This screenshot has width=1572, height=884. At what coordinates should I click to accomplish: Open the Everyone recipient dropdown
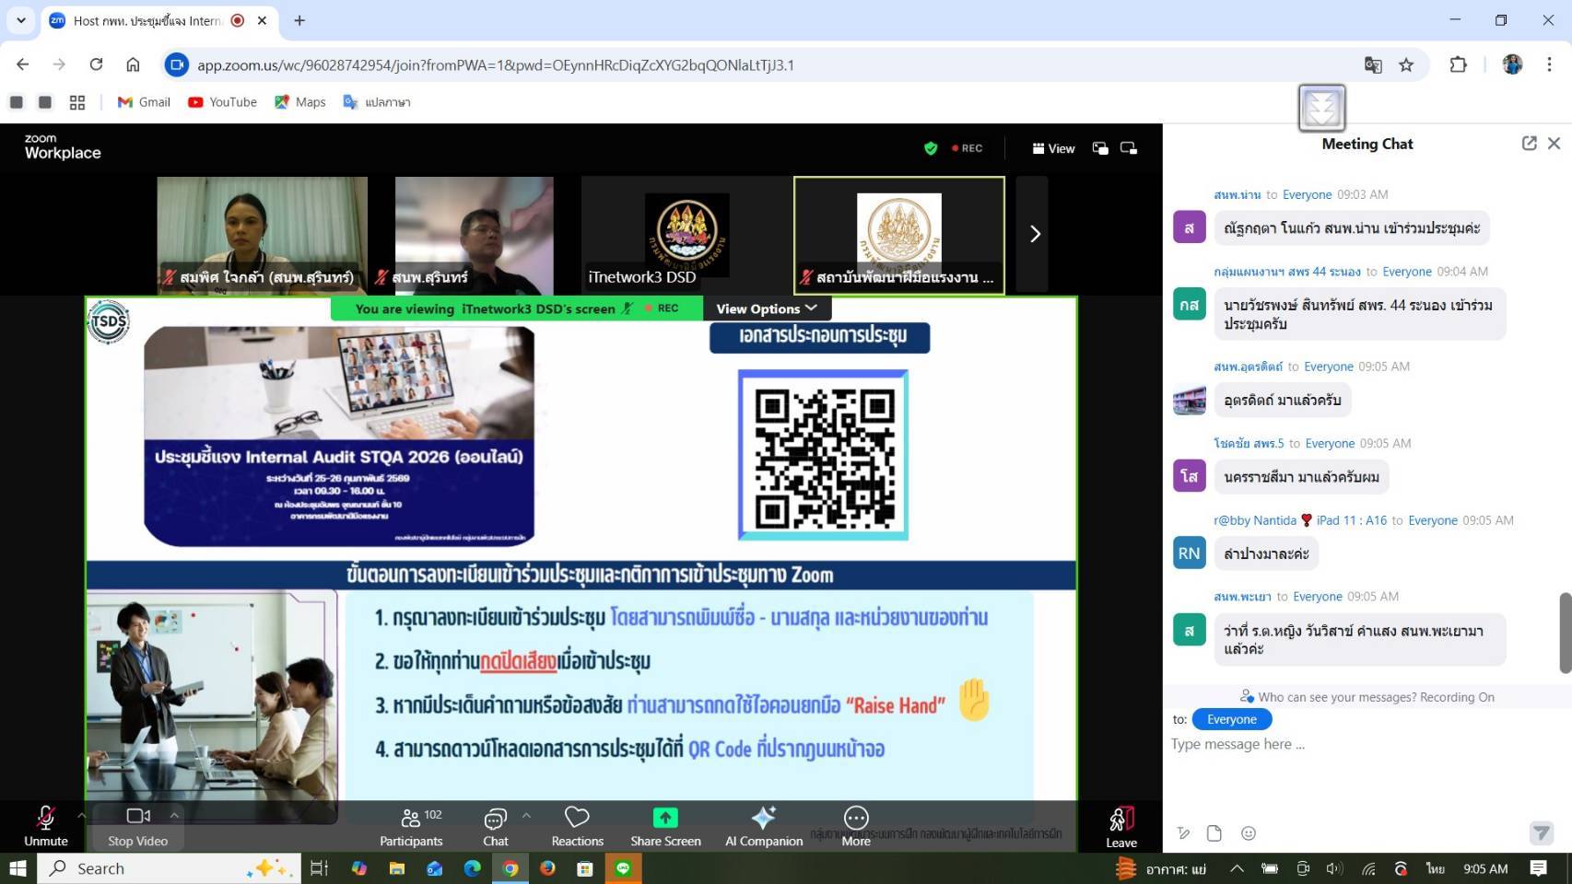pos(1231,719)
